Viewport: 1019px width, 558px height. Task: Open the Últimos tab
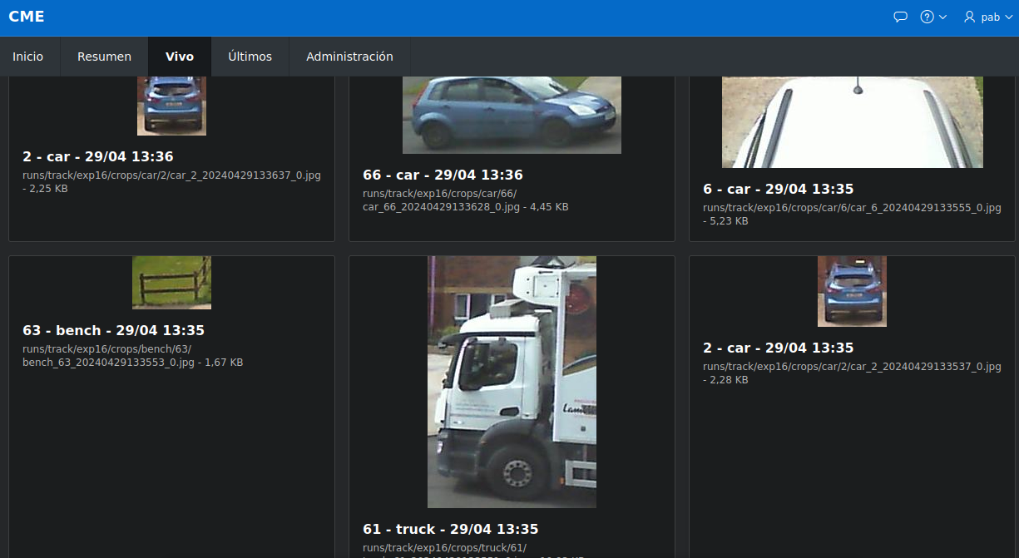pos(250,57)
